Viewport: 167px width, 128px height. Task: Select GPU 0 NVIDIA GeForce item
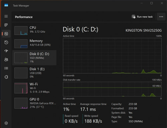coord(34,103)
